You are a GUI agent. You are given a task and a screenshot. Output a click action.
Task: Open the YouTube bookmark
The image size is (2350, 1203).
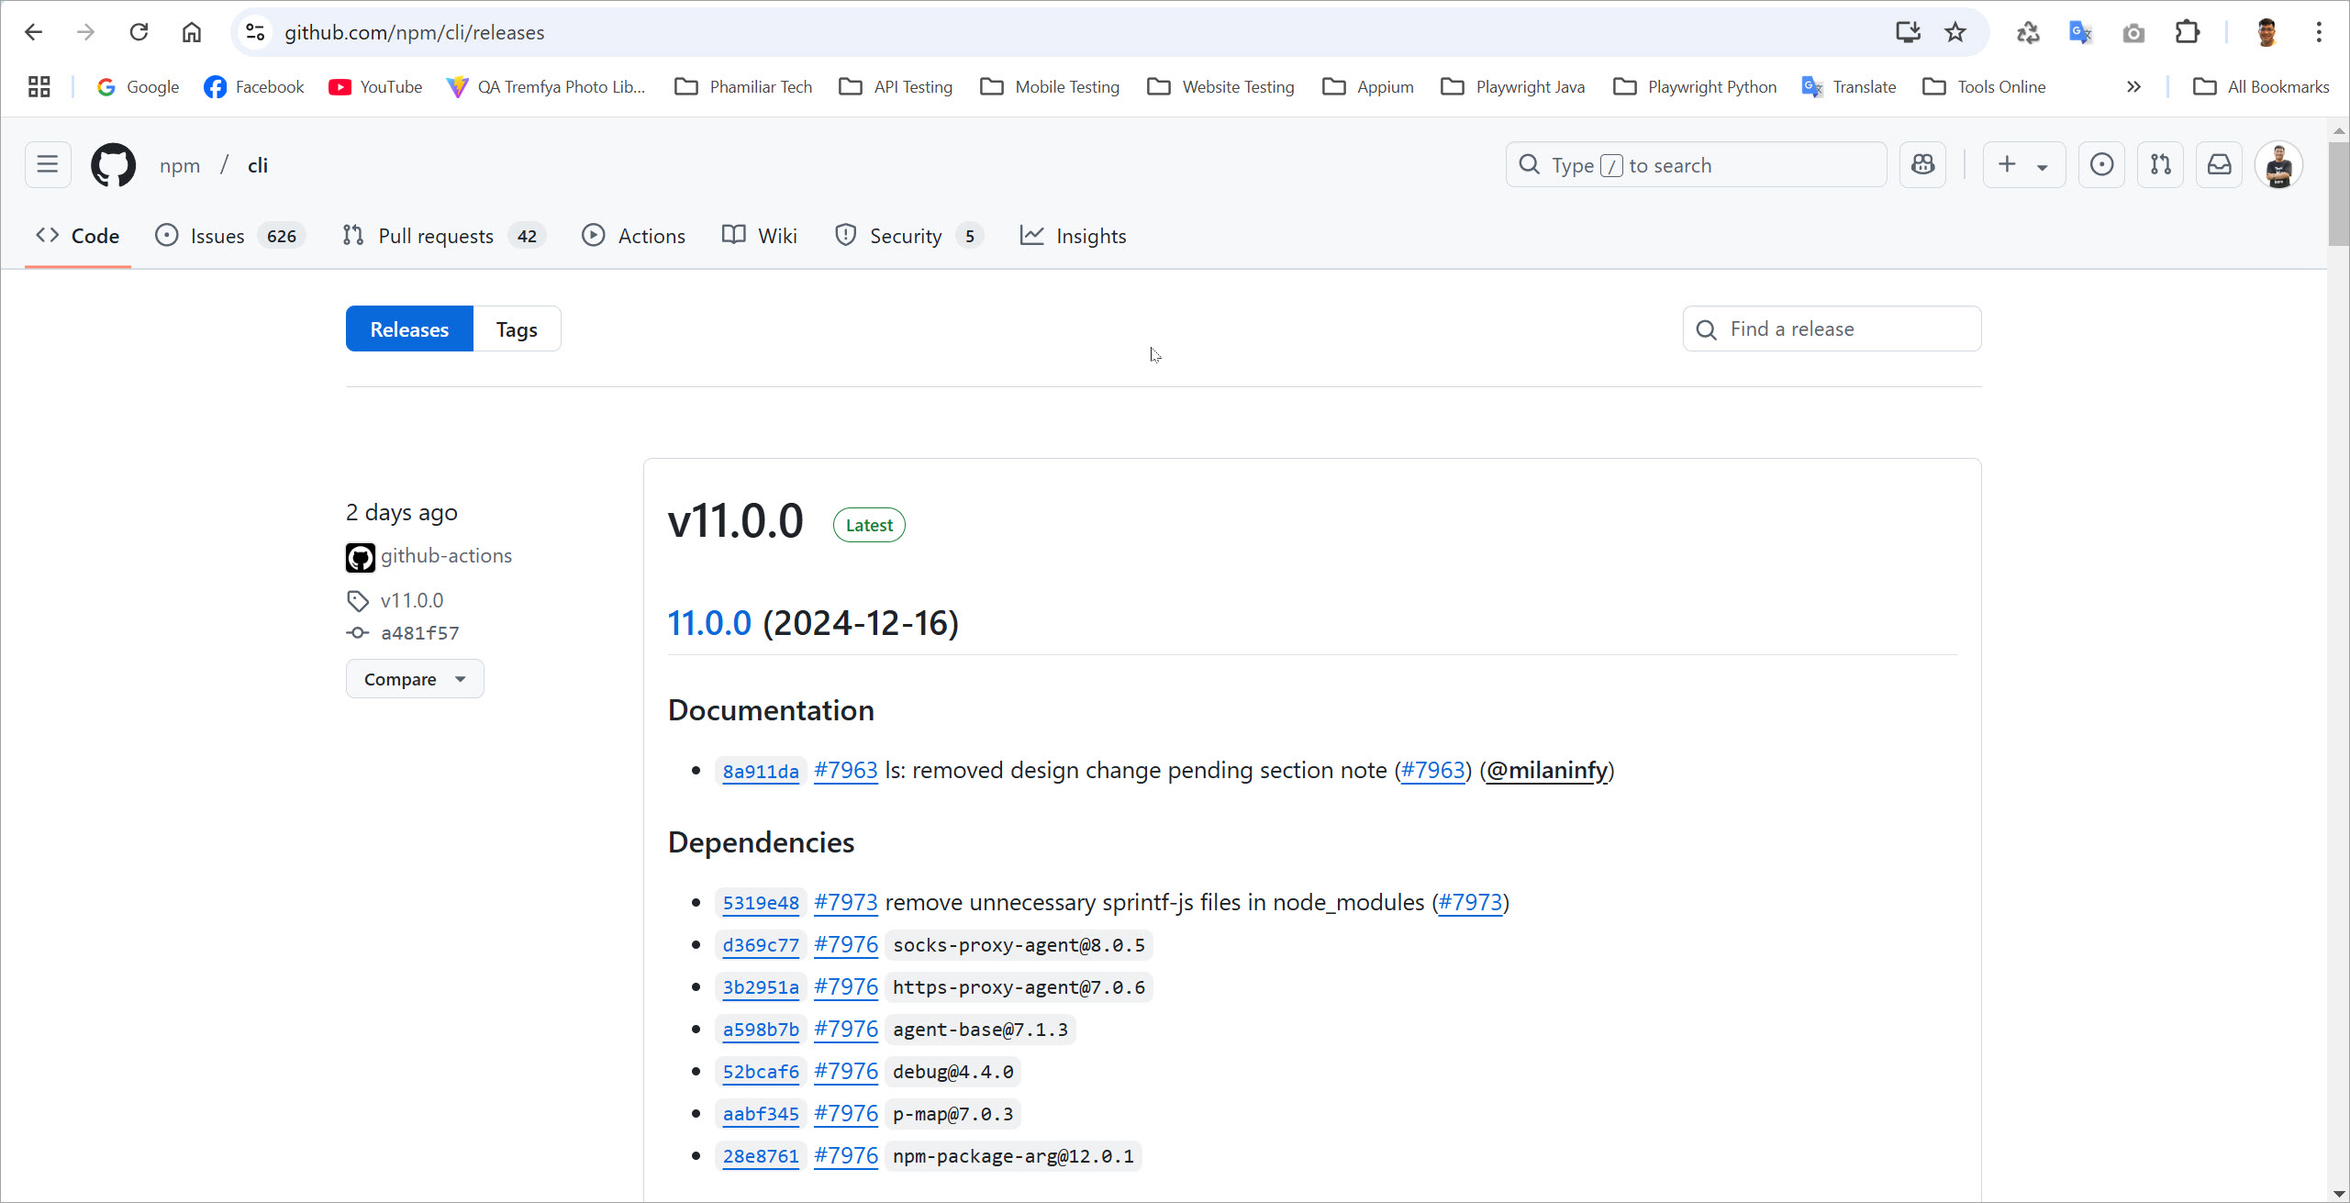click(376, 87)
